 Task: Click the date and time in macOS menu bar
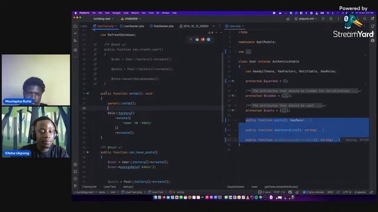pos(364,13)
